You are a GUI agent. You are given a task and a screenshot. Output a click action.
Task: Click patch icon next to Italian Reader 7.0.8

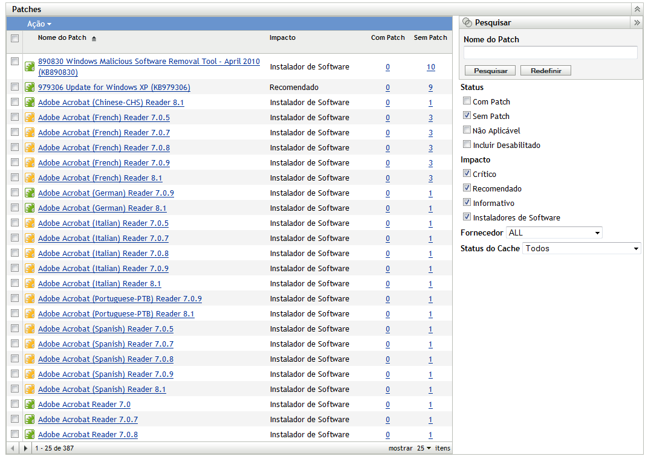tap(30, 253)
